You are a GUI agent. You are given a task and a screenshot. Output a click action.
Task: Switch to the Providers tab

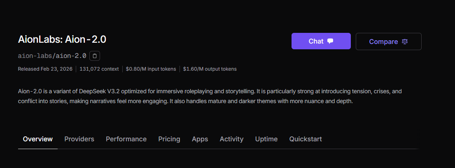point(79,139)
